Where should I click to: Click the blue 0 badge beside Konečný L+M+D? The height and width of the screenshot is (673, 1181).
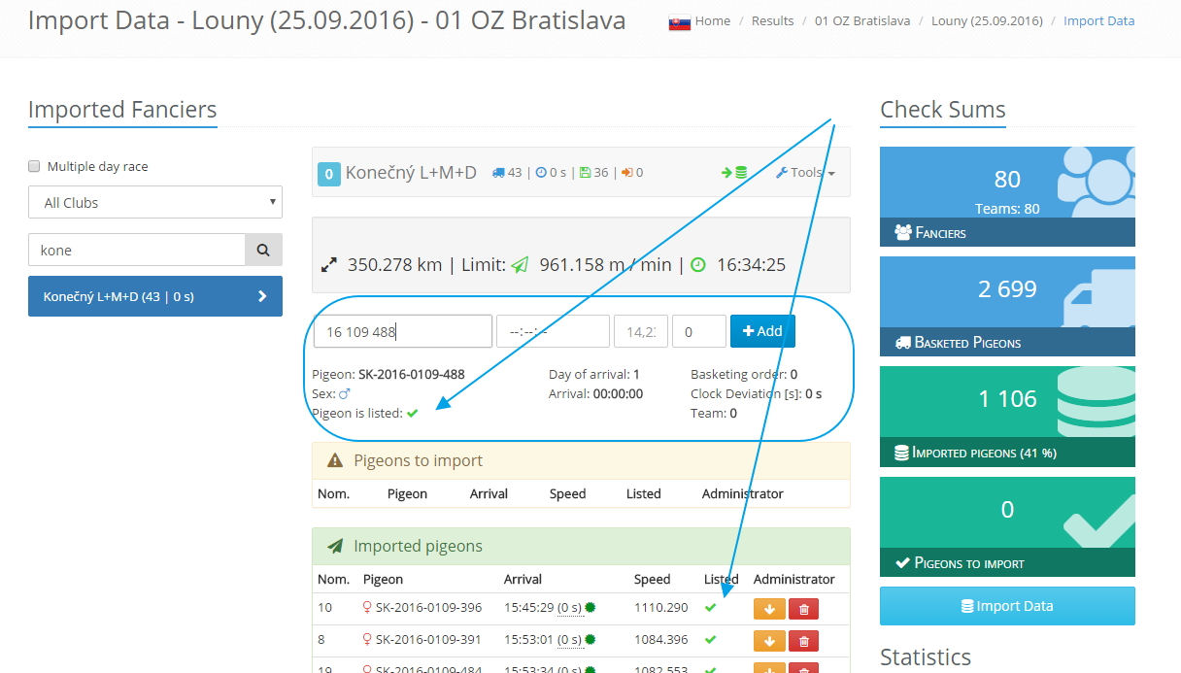(x=329, y=174)
